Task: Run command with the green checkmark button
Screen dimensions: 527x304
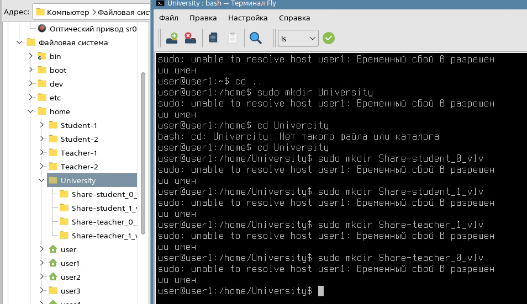Action: 329,38
